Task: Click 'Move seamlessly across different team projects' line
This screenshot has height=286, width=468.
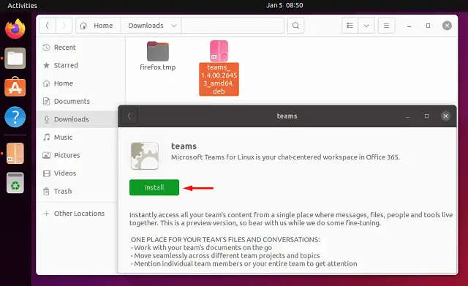Action: (x=225, y=255)
